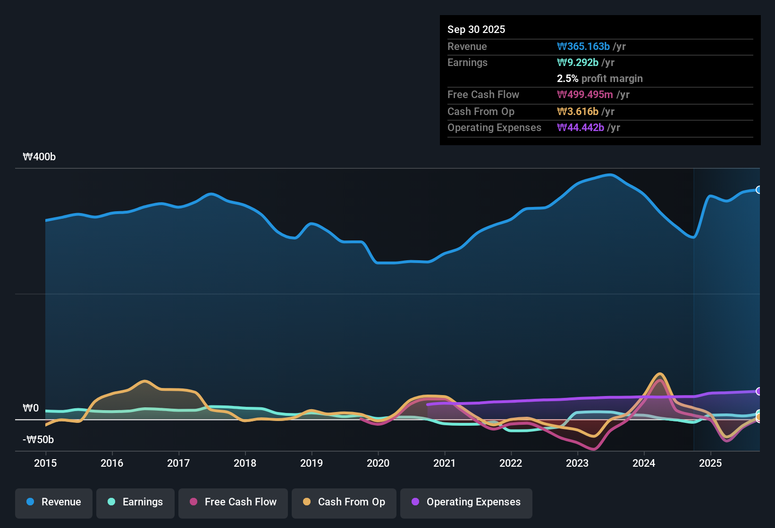
Task: Click the pink Free Cash Flow dot icon
Action: tap(193, 502)
